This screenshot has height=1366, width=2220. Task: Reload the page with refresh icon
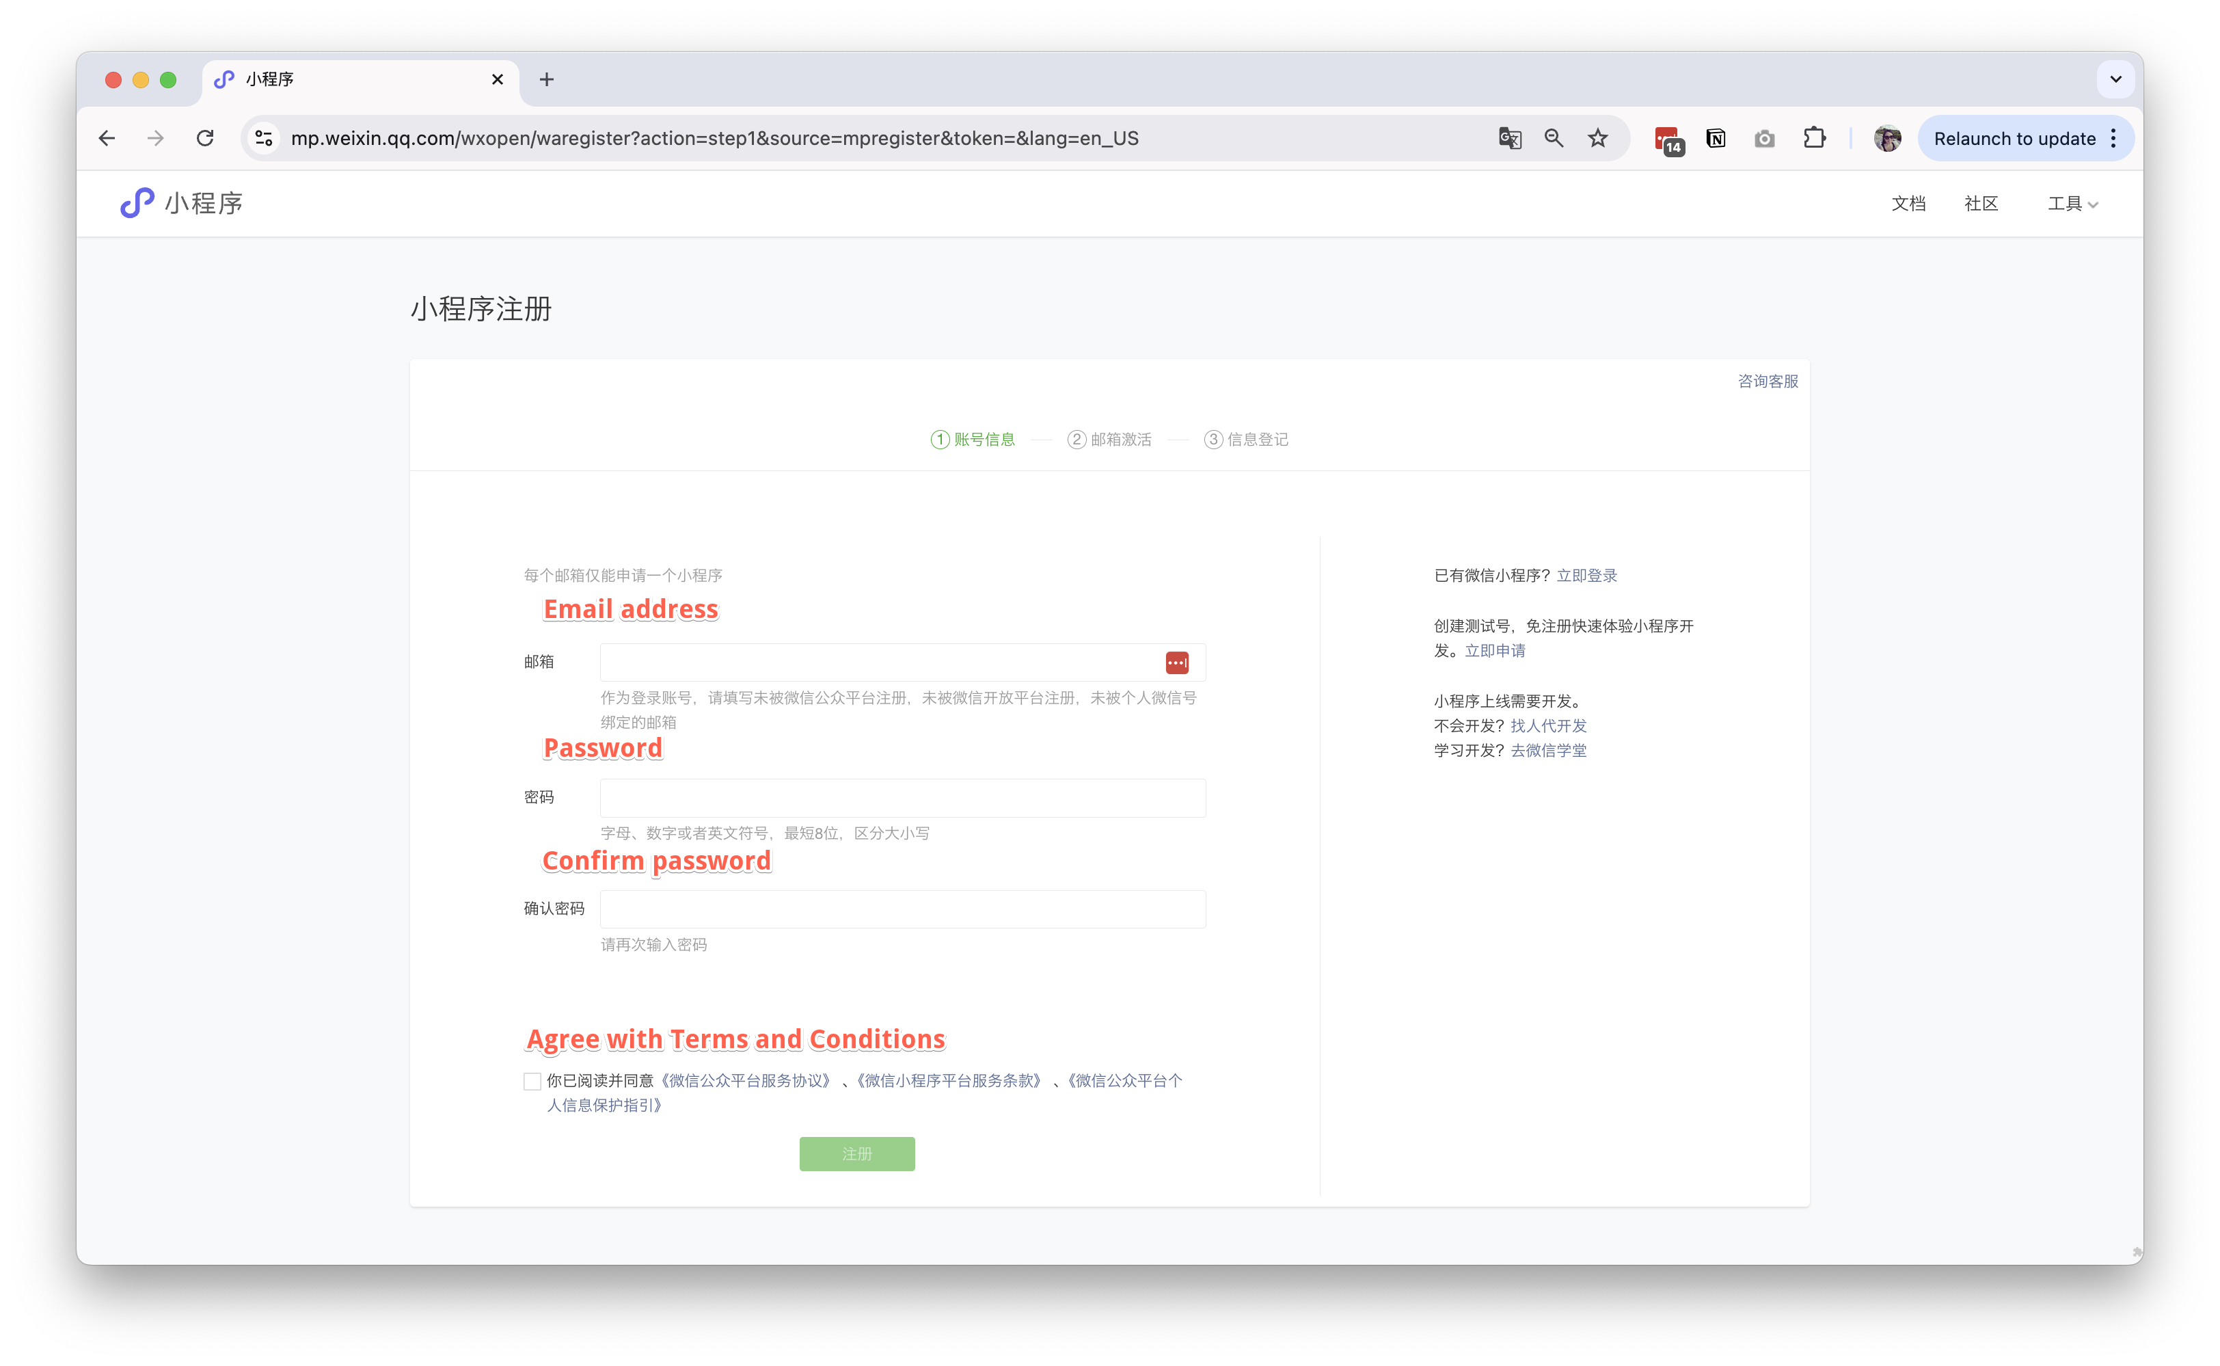[205, 138]
